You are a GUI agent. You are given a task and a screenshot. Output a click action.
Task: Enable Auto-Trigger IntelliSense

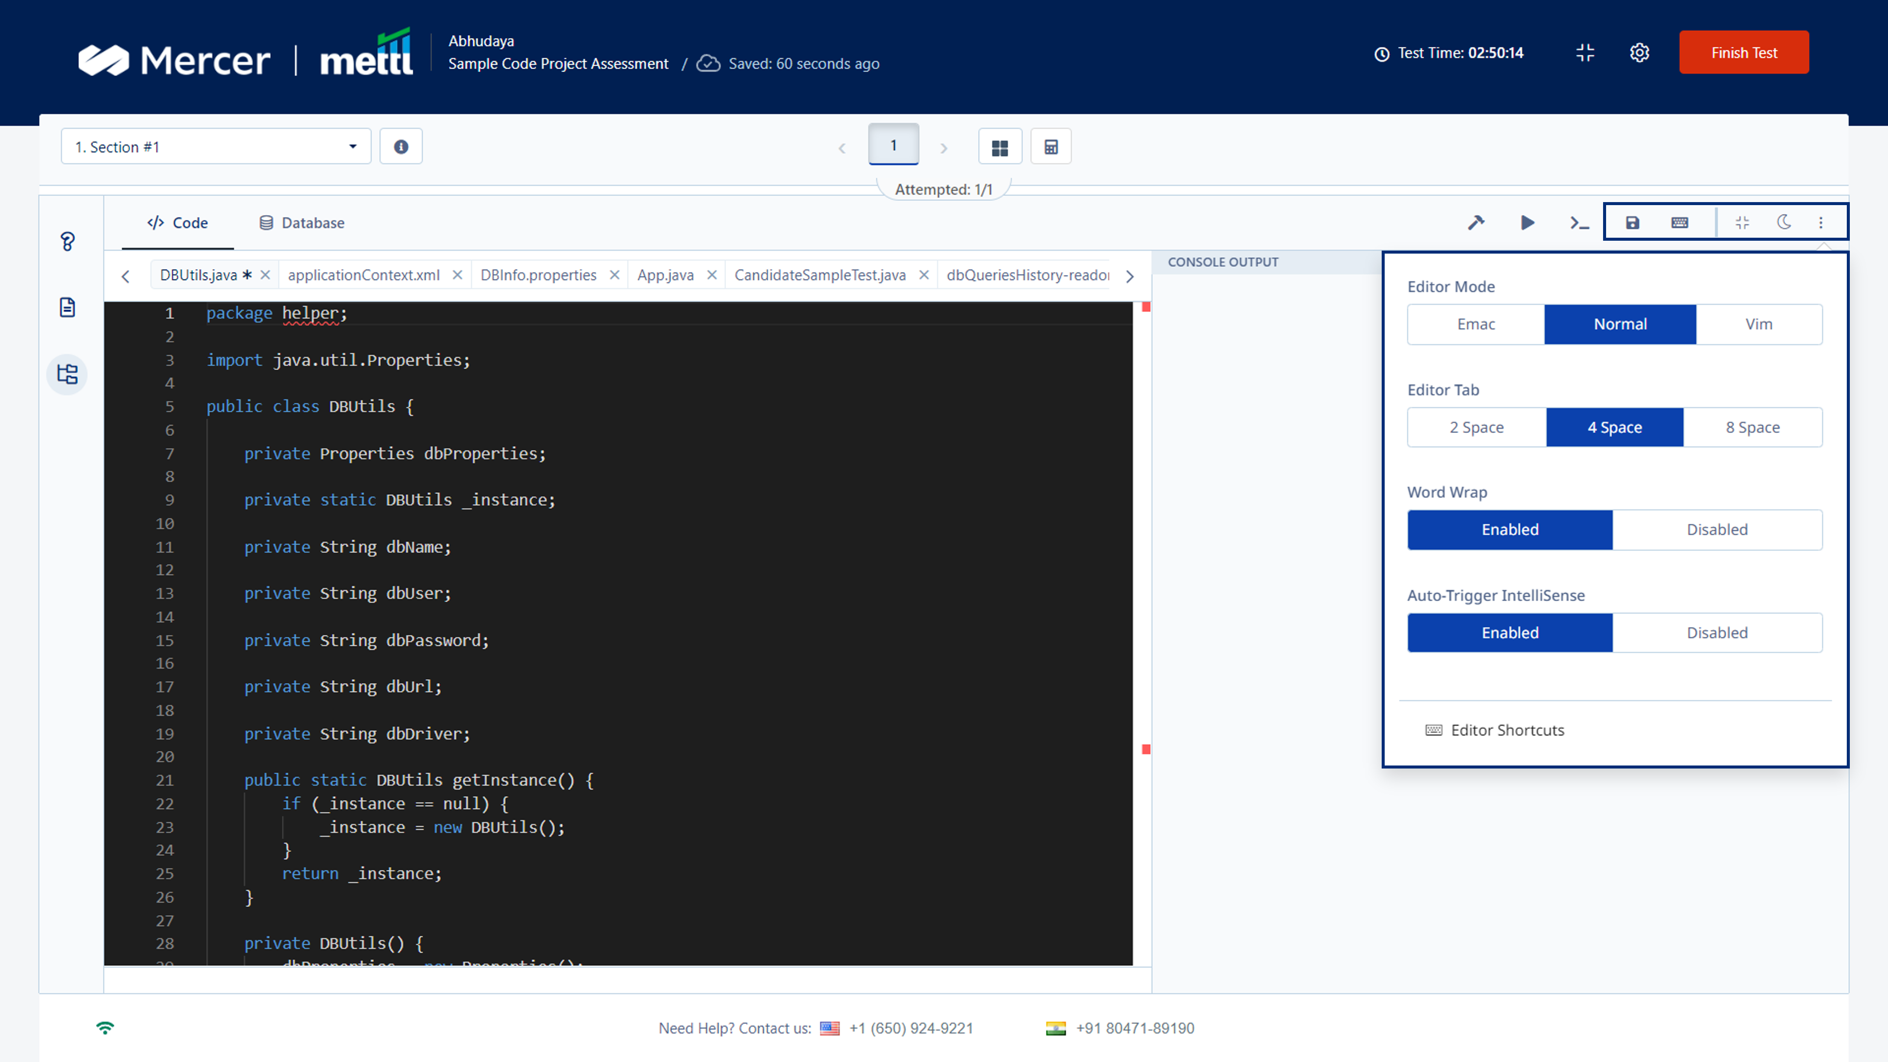1510,633
